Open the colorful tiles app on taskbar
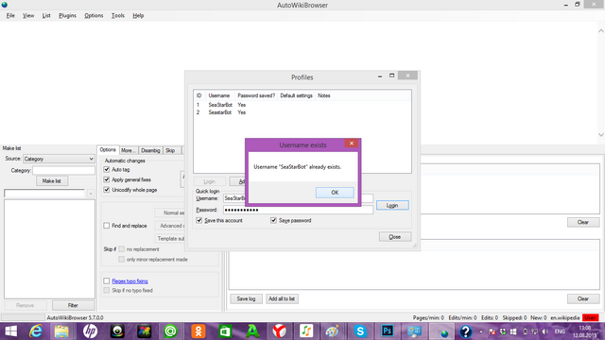 click(x=144, y=331)
